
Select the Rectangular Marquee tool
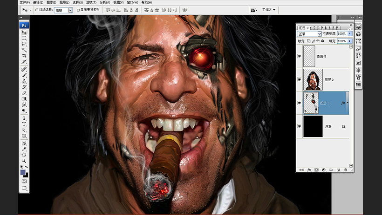(x=24, y=38)
